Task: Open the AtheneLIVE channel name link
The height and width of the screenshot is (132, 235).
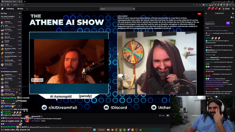Action: 36,117
